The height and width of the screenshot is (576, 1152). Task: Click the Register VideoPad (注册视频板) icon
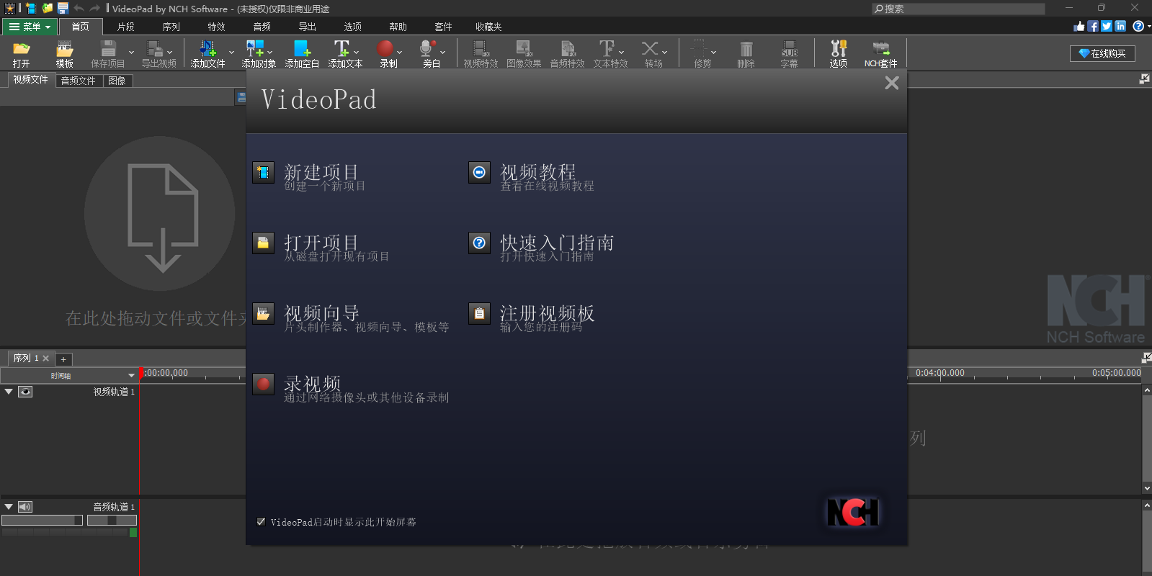(x=479, y=314)
